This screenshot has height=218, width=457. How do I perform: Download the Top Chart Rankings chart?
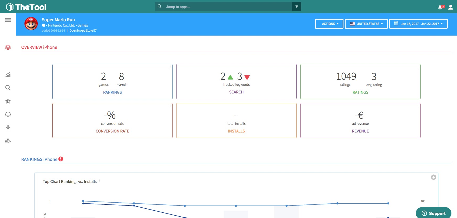pyautogui.click(x=433, y=177)
